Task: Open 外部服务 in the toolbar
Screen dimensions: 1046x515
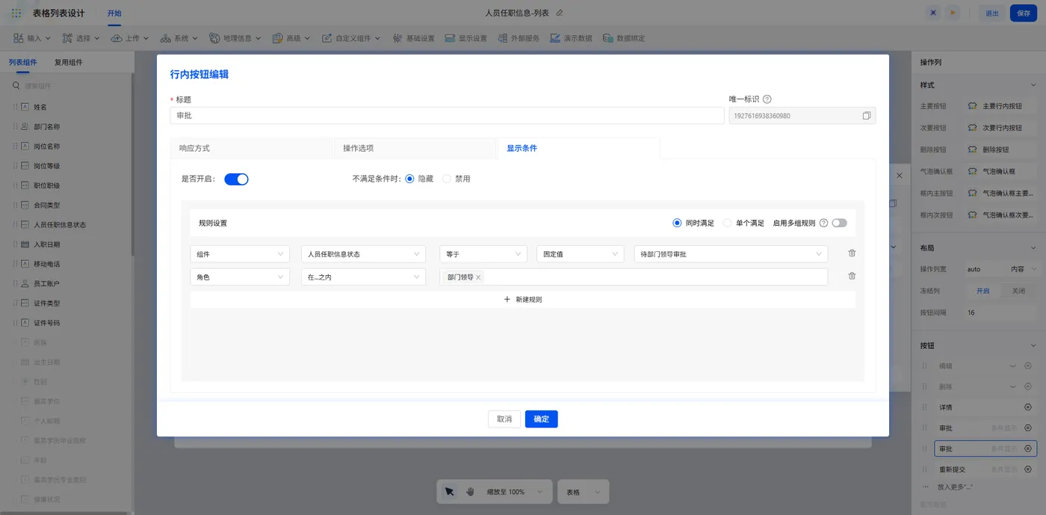Action: tap(518, 38)
